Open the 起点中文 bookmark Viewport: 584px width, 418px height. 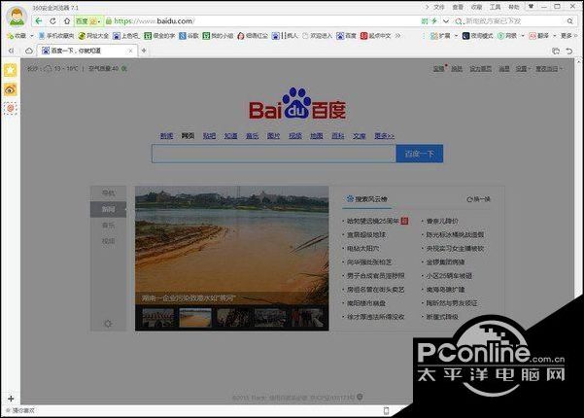pos(376,36)
